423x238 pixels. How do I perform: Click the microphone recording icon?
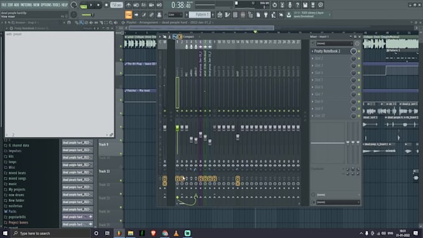click(290, 5)
